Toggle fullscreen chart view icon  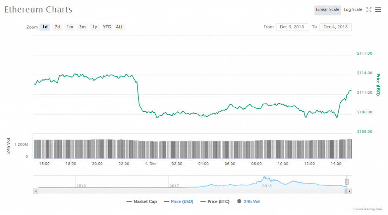click(x=369, y=10)
